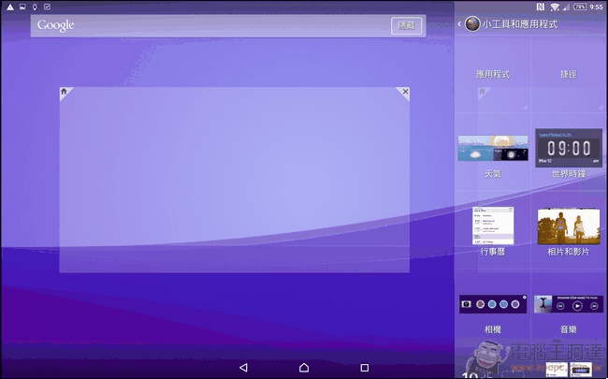Tap the screenshot image notification icon
608x379 pixels.
click(22, 7)
